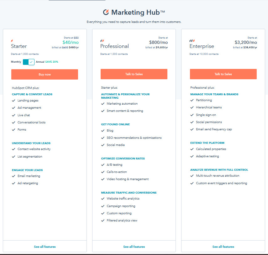Click the Enterprise plan triple-bolt icon
268x255 pixels.
click(192, 41)
